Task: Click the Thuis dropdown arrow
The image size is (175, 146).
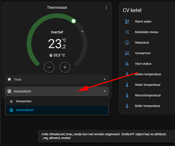Action: (x=105, y=79)
